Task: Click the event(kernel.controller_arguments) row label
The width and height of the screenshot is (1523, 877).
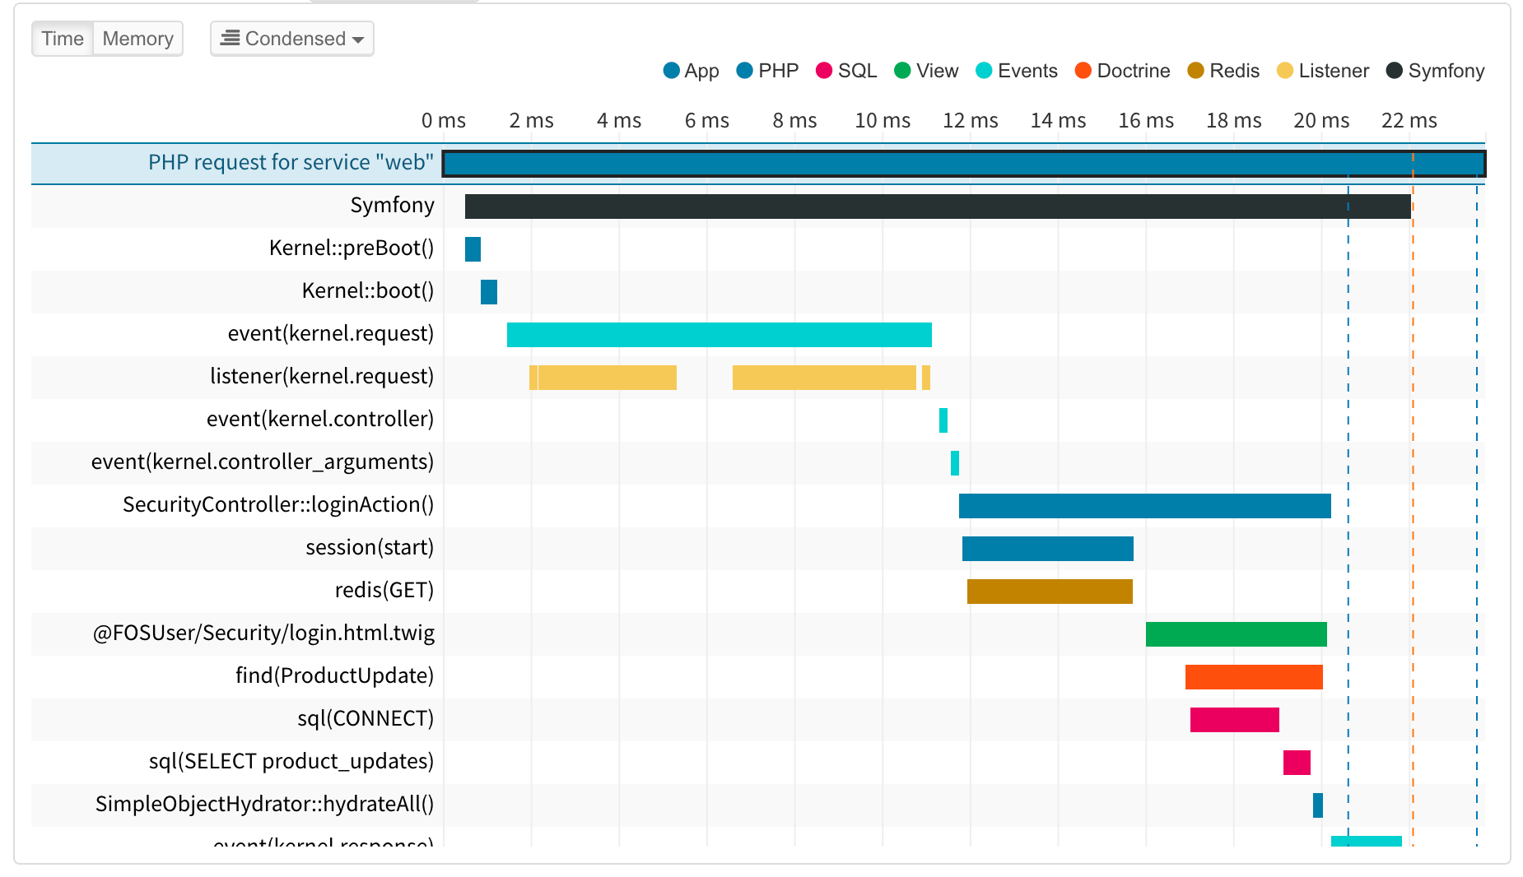Action: click(263, 462)
